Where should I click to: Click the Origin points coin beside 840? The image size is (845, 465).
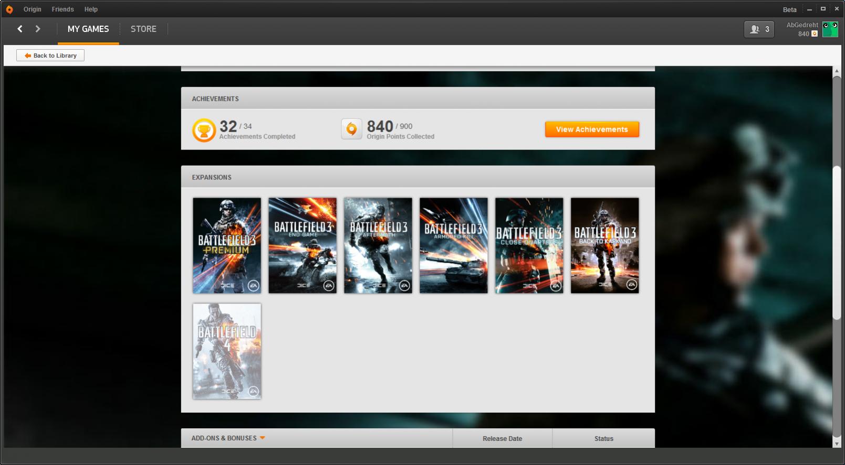tap(815, 34)
